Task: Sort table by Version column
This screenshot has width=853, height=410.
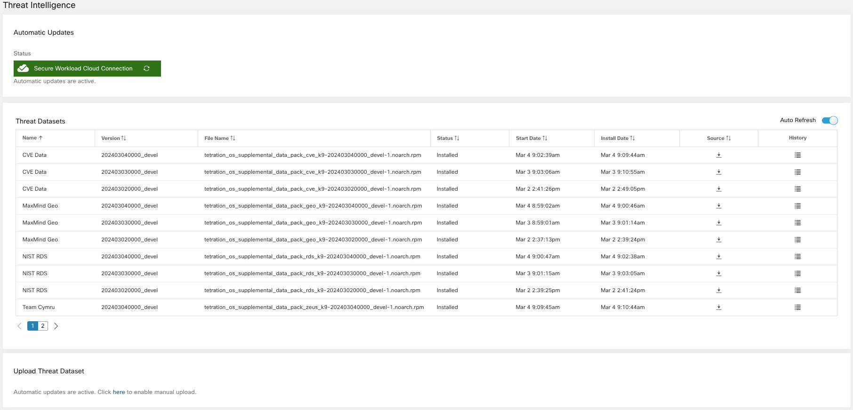Action: (x=113, y=138)
